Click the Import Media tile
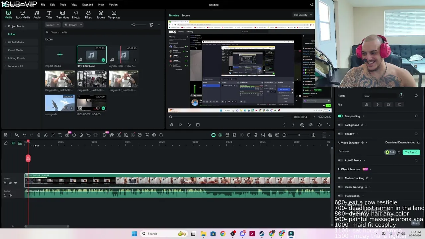Viewport: 425px width, 239px height. click(60, 54)
